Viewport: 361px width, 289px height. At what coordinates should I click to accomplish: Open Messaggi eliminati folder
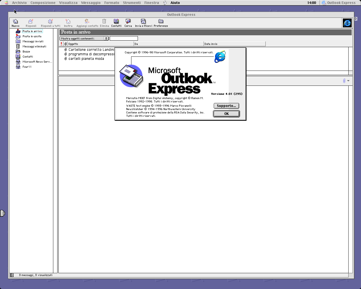[34, 47]
